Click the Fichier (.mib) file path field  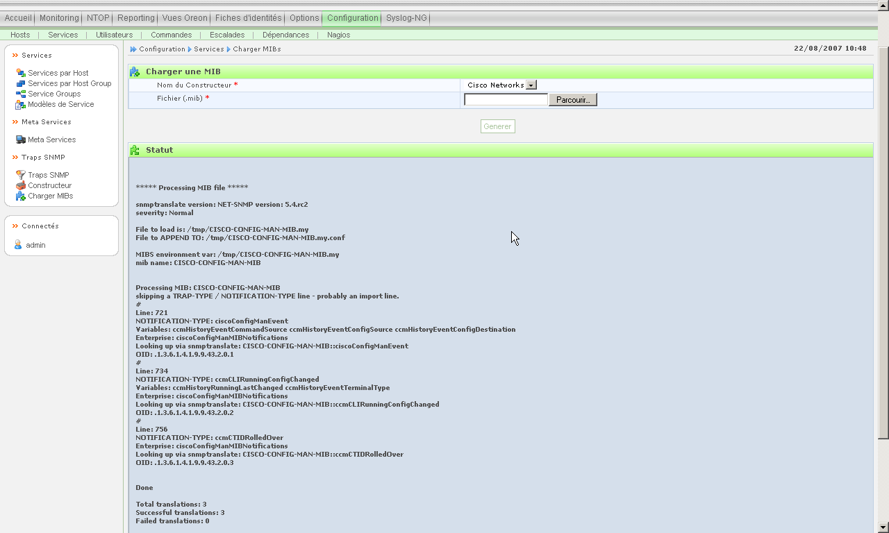(x=506, y=100)
